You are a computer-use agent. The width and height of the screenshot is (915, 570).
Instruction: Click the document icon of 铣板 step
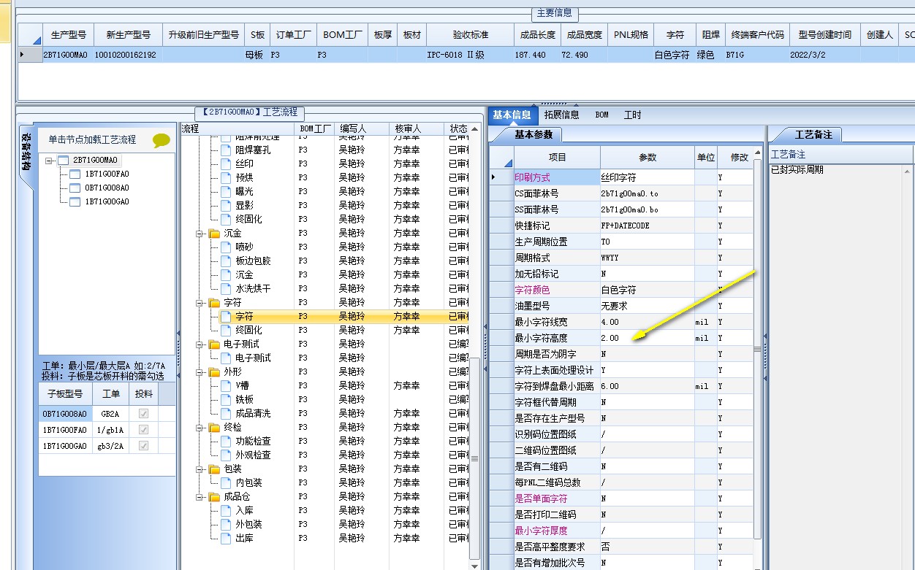pyautogui.click(x=226, y=399)
